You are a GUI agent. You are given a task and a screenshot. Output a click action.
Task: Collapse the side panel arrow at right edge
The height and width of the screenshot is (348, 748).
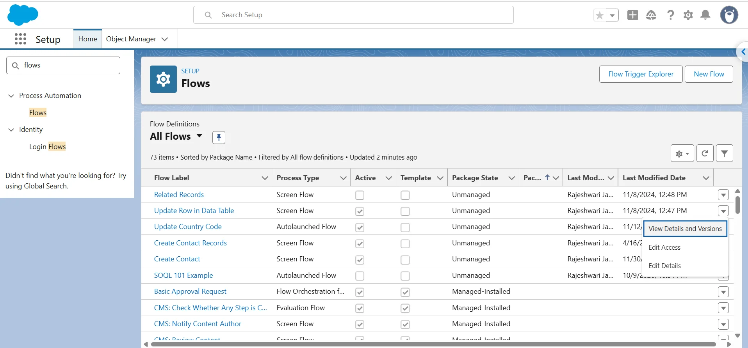(x=743, y=52)
